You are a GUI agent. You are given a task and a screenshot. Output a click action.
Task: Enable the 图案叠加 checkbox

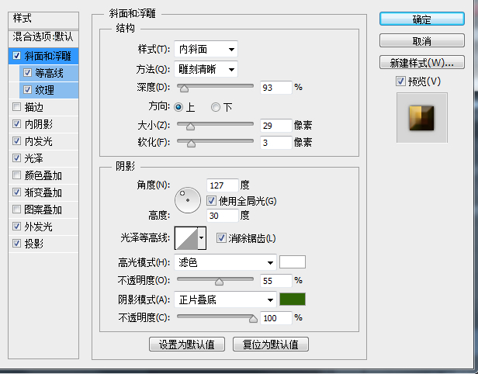(x=16, y=209)
